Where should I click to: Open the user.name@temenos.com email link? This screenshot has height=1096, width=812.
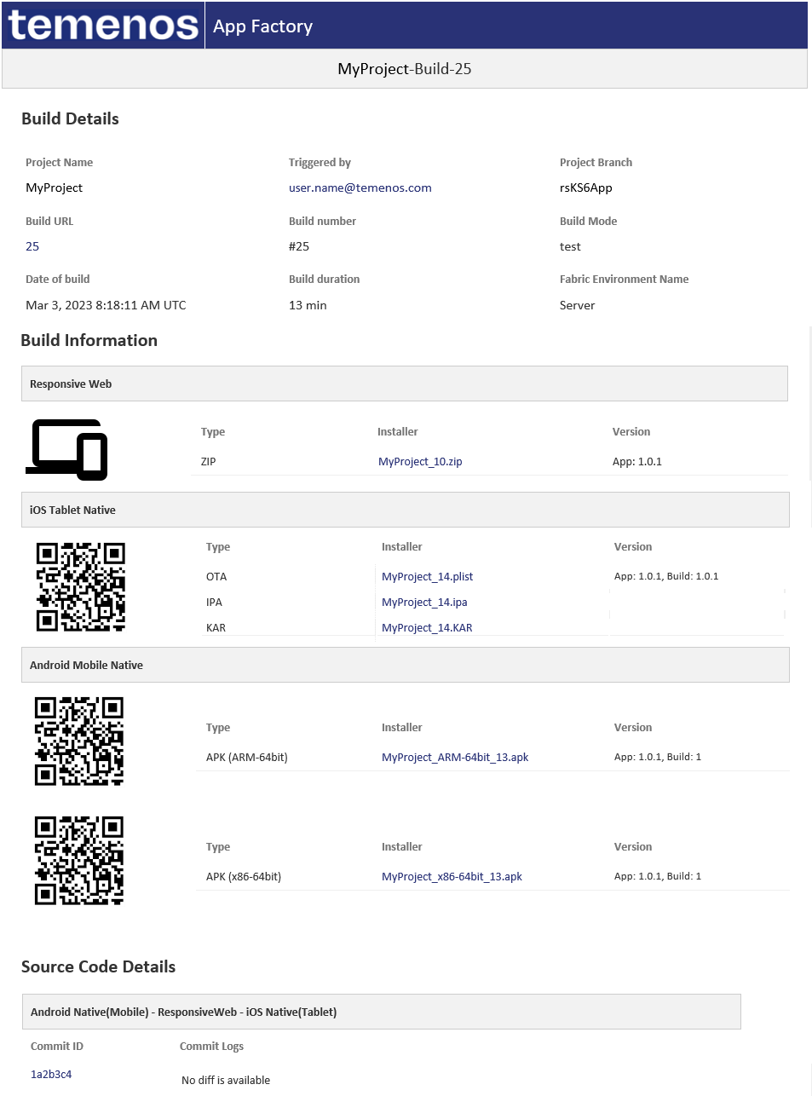pos(360,187)
